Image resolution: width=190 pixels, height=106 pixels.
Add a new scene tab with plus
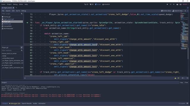pyautogui.click(x=16, y=8)
